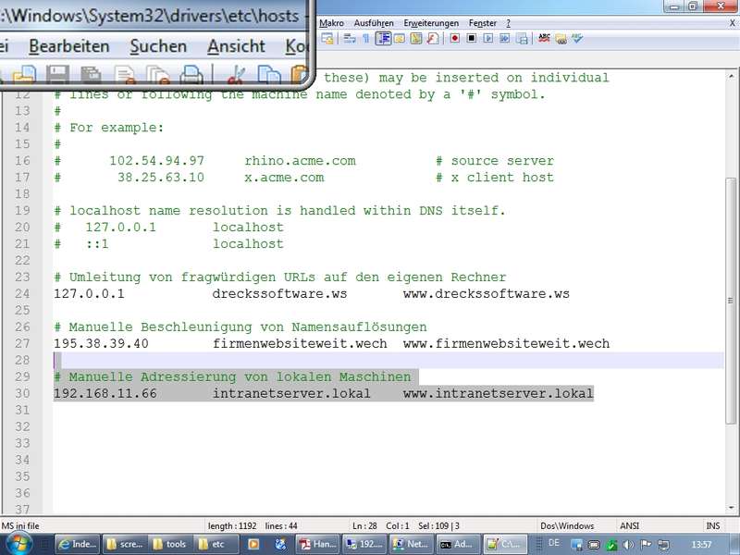
Task: Click the cut scissors icon
Action: coord(236,76)
